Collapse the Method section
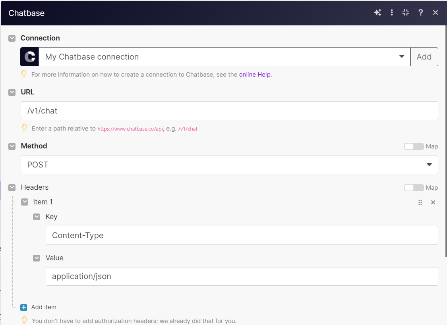 click(x=12, y=146)
